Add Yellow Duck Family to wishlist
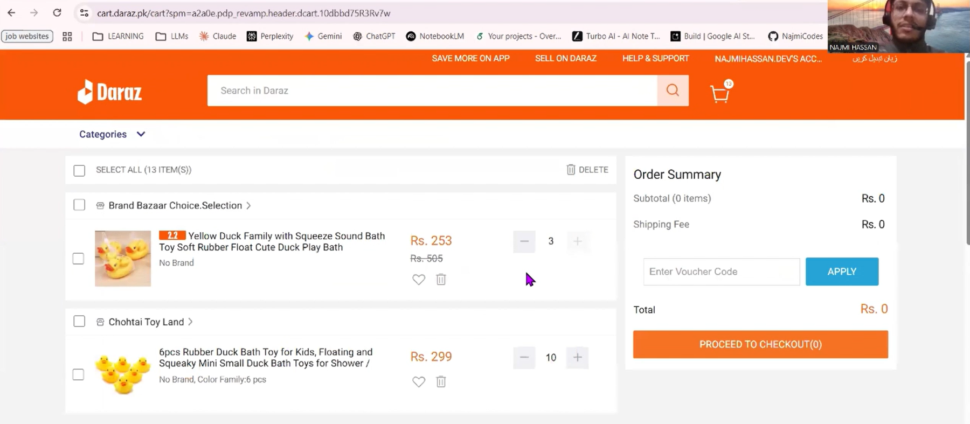The image size is (970, 424). coord(419,280)
